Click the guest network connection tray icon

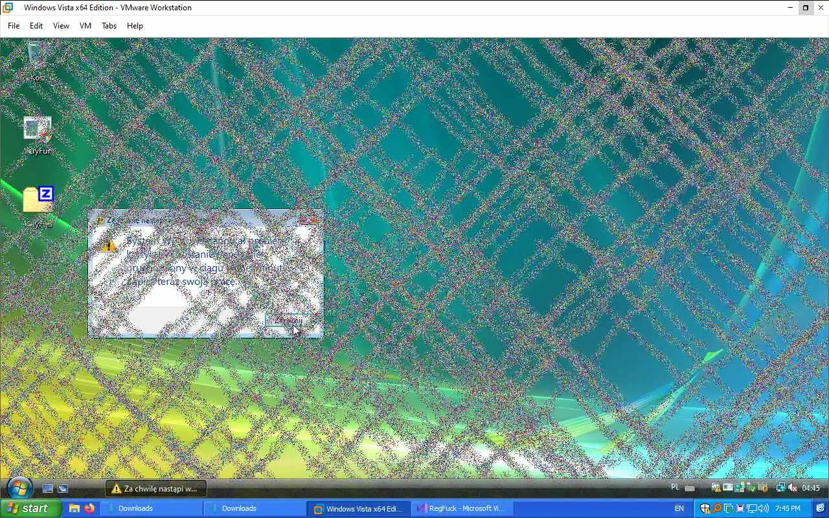(x=780, y=488)
